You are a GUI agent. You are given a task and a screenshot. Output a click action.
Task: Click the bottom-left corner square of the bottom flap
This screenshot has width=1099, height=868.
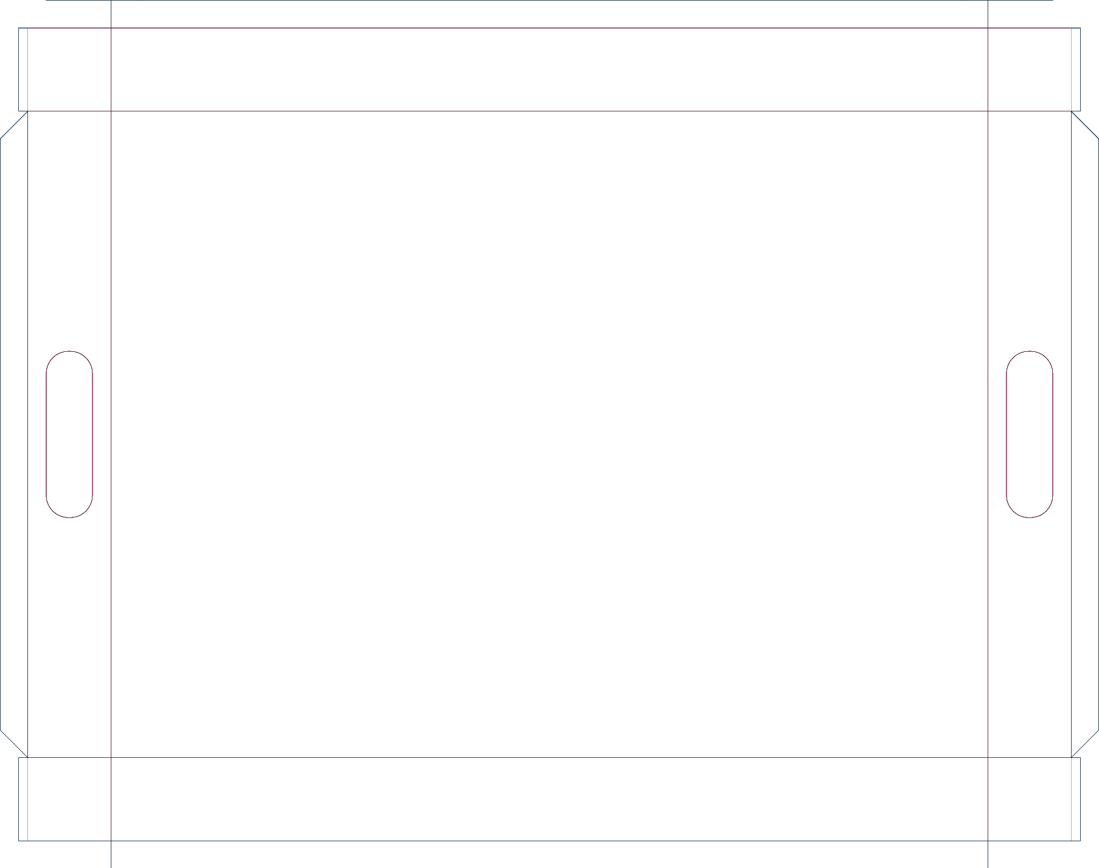tap(69, 799)
